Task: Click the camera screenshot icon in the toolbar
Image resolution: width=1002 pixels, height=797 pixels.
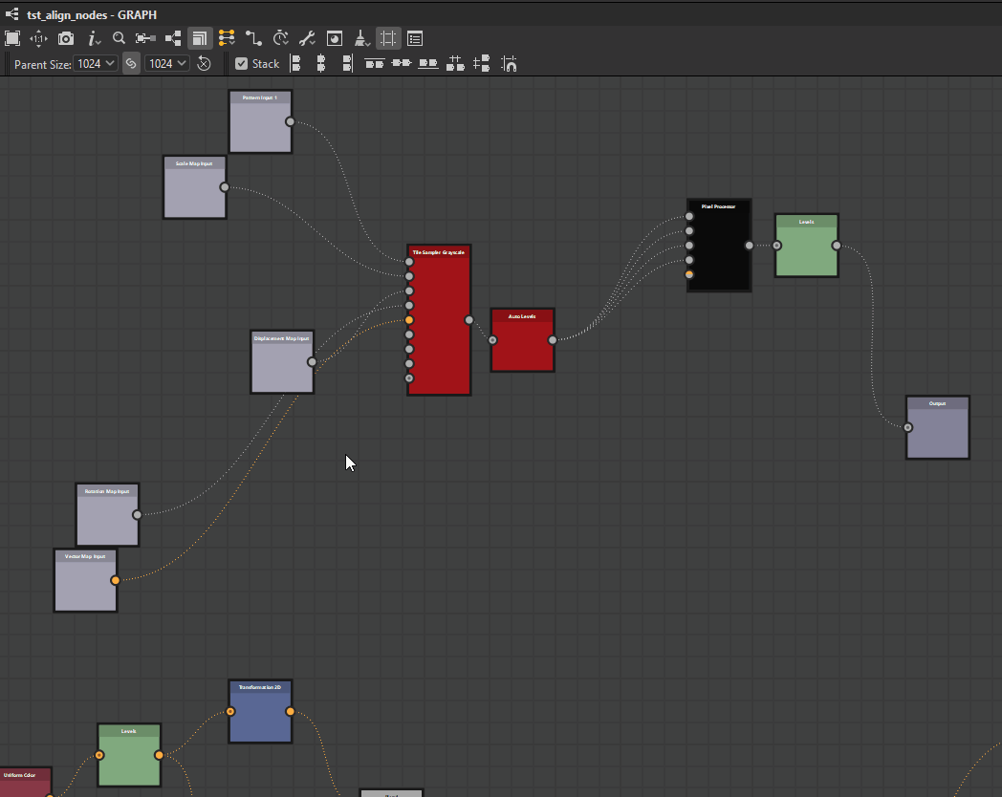Action: click(x=65, y=38)
